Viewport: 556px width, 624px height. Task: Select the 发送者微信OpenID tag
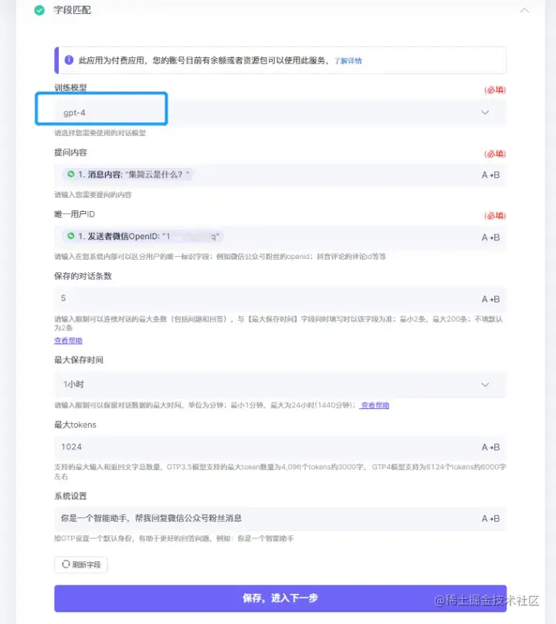[x=143, y=237]
